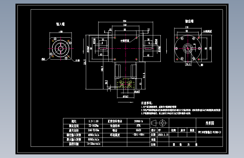Select the 最大扭矩 table cell

[74, 130]
